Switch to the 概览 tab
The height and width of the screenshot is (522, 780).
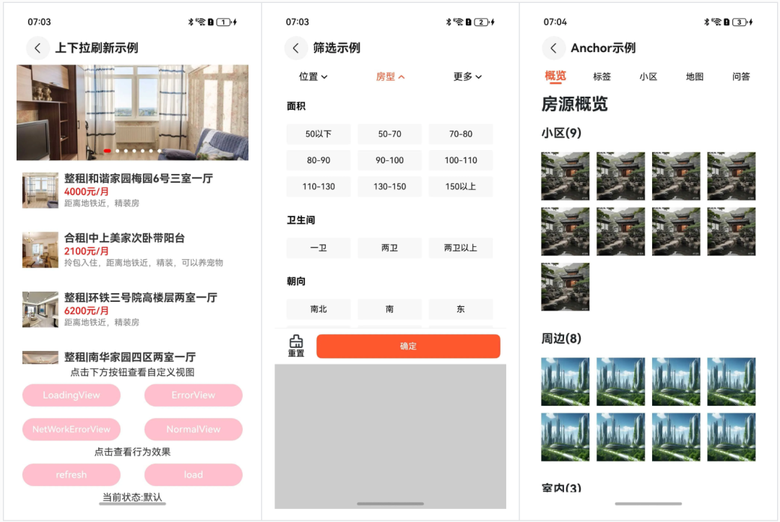(x=555, y=76)
